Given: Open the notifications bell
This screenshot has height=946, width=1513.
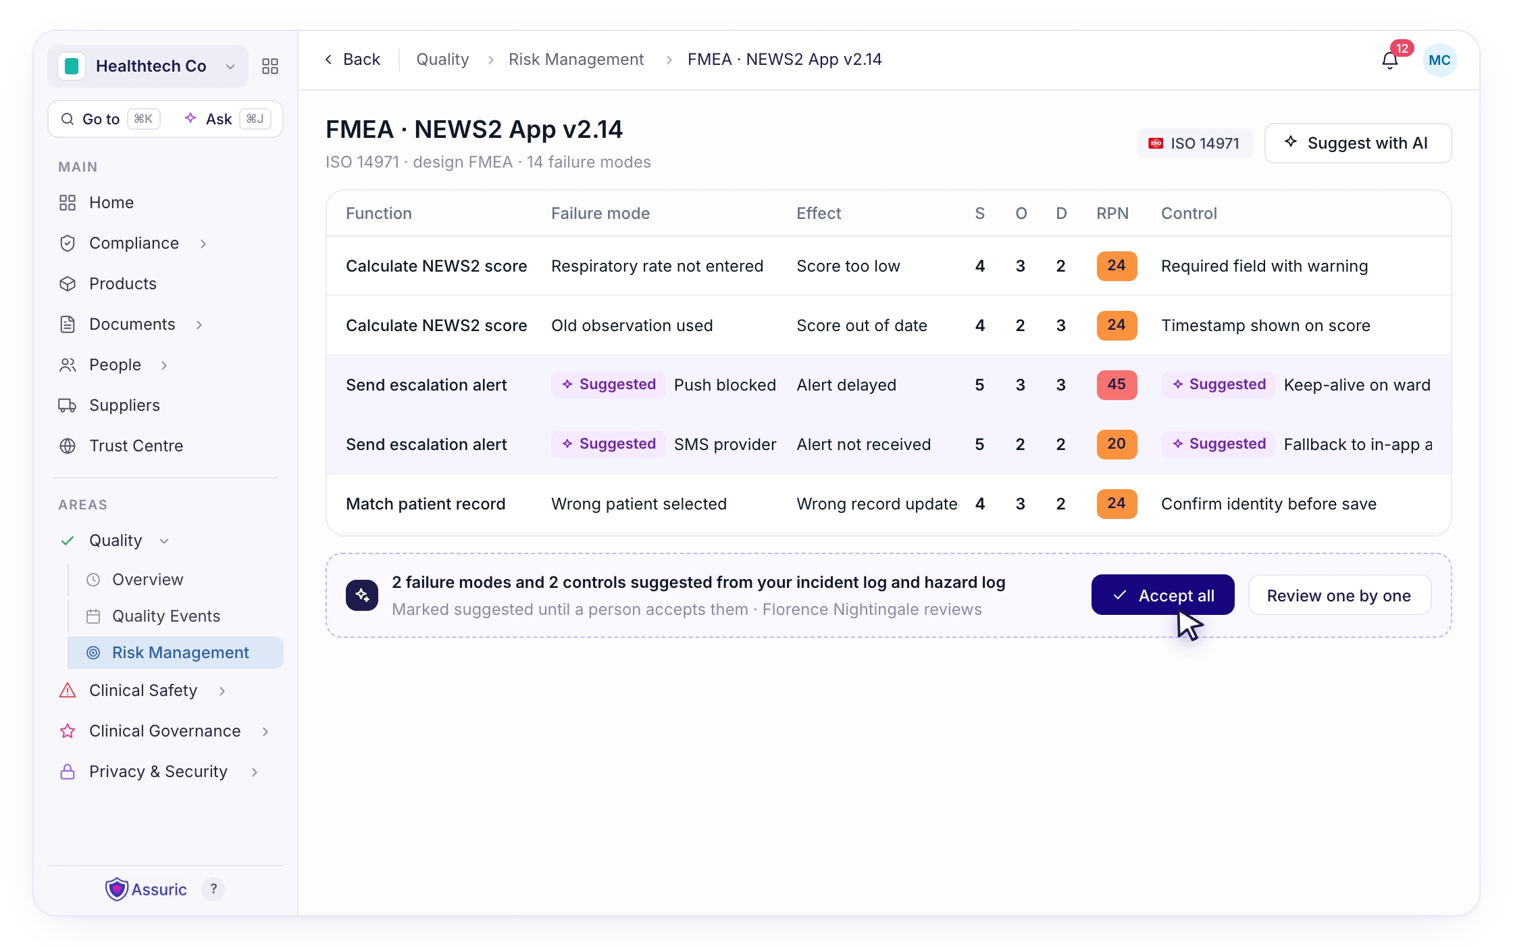Looking at the screenshot, I should [1389, 60].
